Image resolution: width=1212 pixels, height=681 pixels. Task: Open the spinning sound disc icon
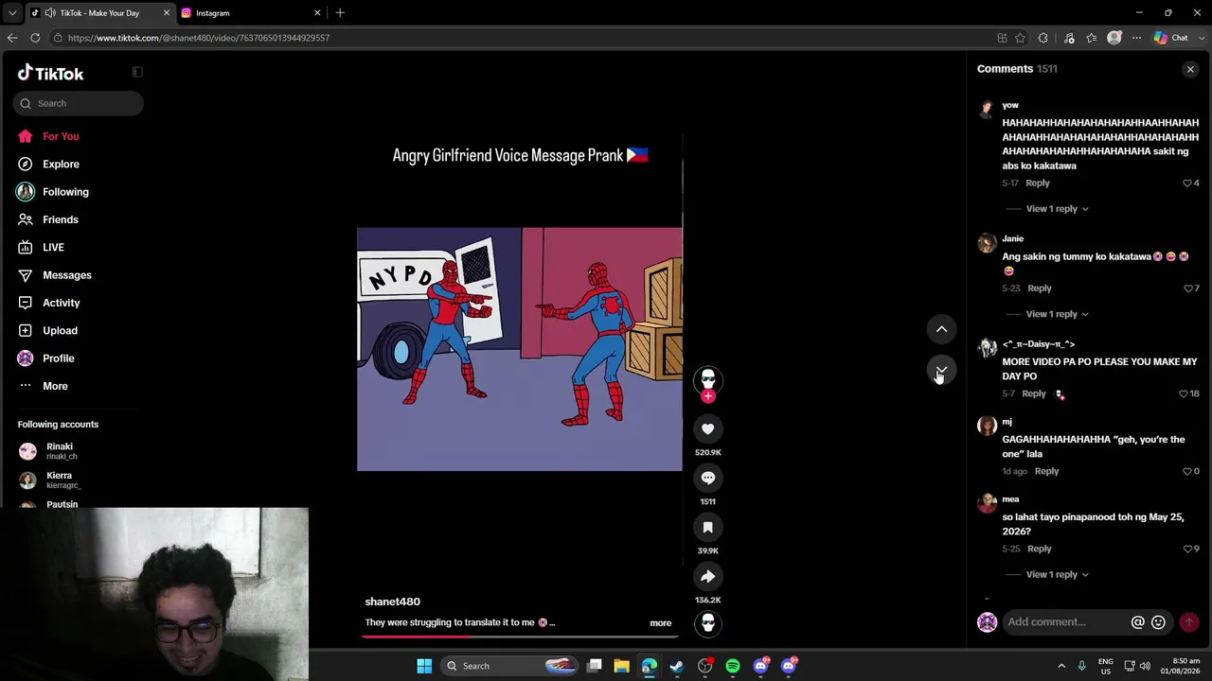click(x=707, y=623)
